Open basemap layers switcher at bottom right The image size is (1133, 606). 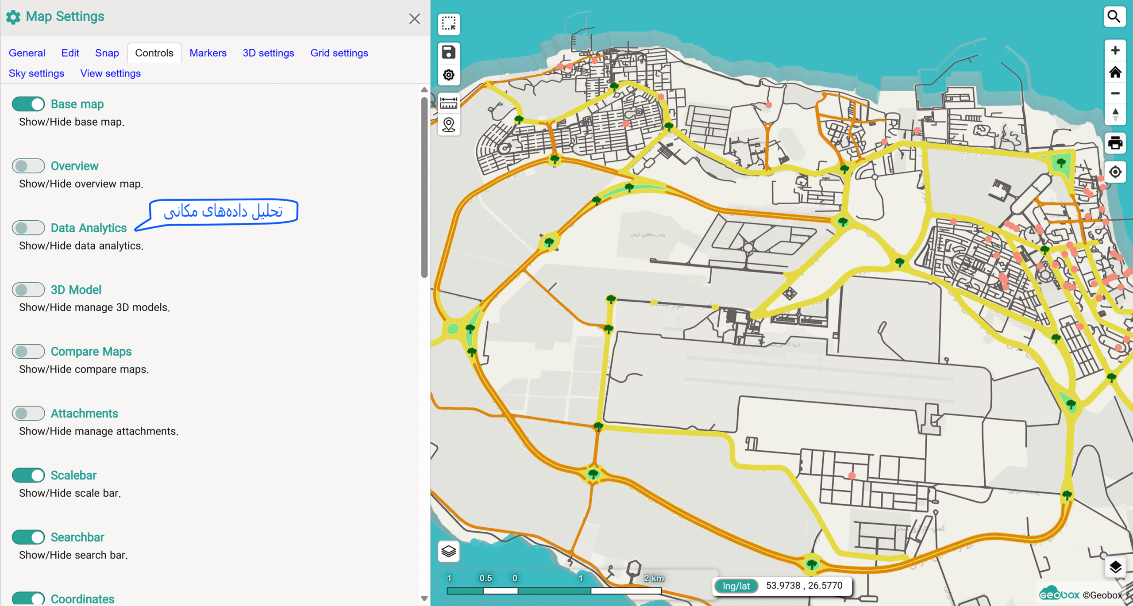tap(1115, 567)
